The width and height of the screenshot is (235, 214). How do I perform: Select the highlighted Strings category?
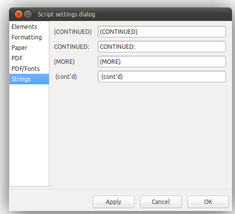click(x=29, y=79)
